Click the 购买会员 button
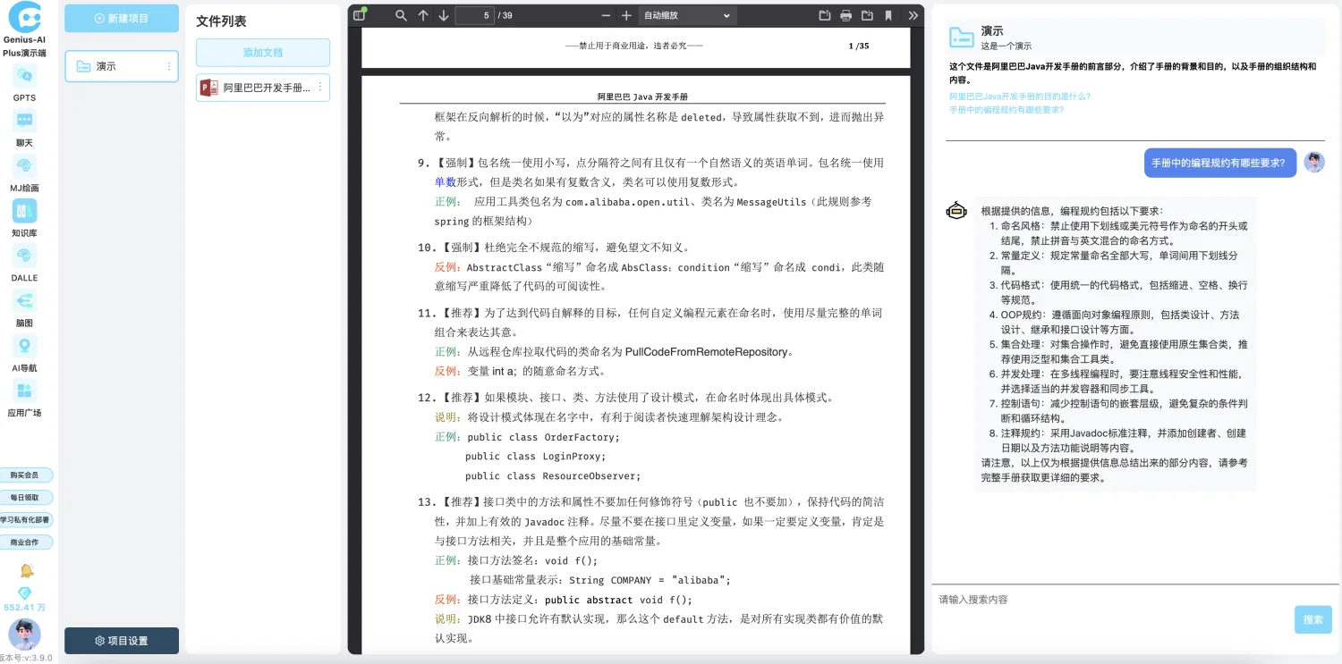 coord(25,475)
